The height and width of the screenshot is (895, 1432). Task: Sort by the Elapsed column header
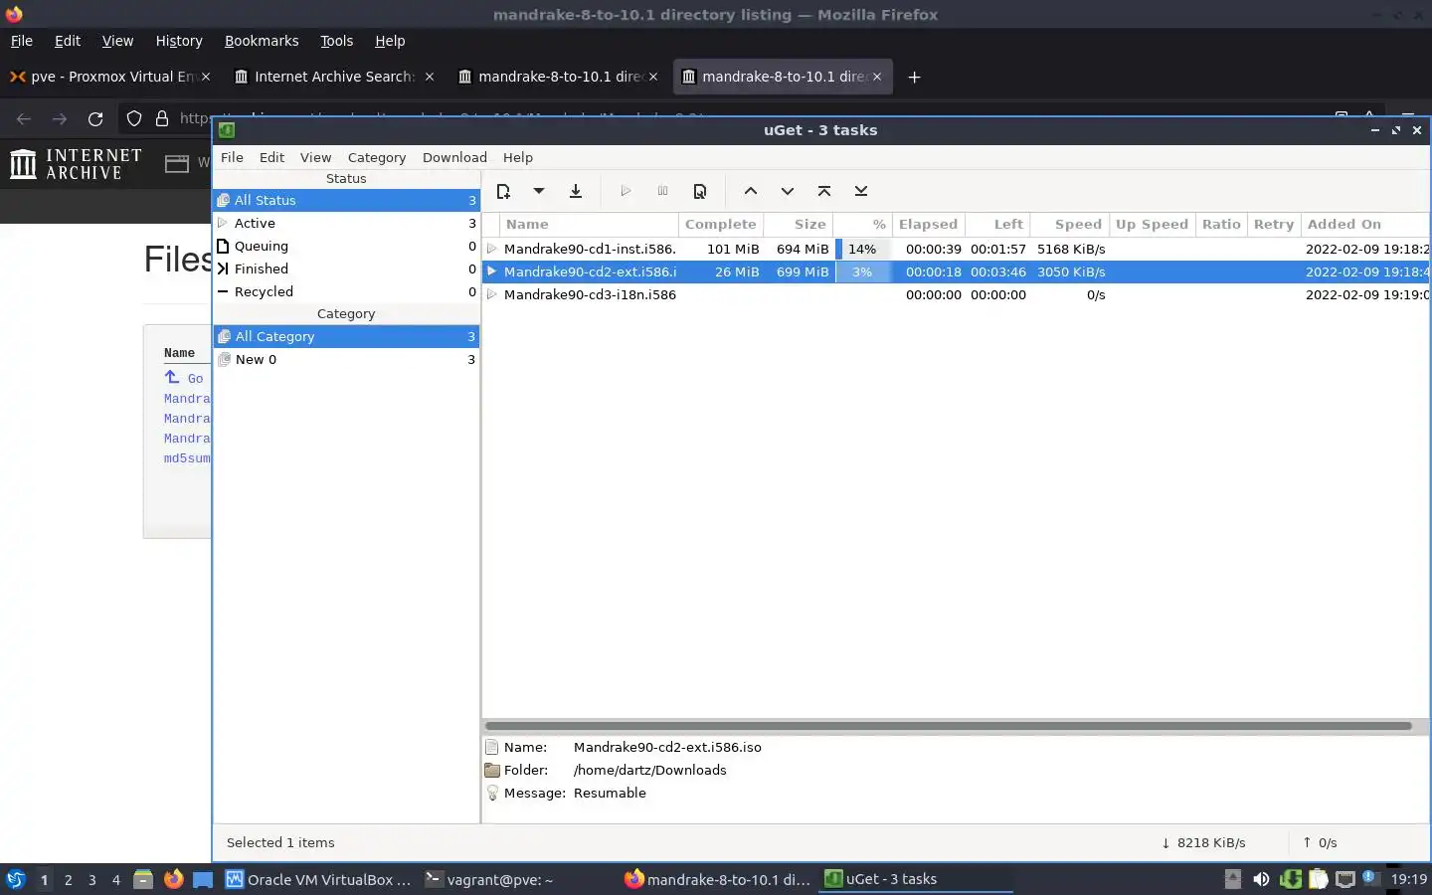coord(928,224)
